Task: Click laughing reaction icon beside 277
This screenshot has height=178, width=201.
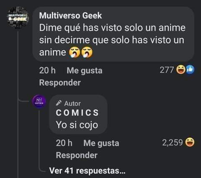Action: coord(180,70)
